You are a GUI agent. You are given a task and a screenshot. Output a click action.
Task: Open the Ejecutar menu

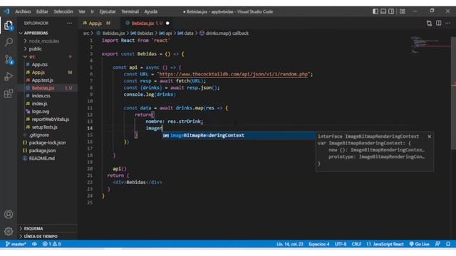click(x=108, y=11)
